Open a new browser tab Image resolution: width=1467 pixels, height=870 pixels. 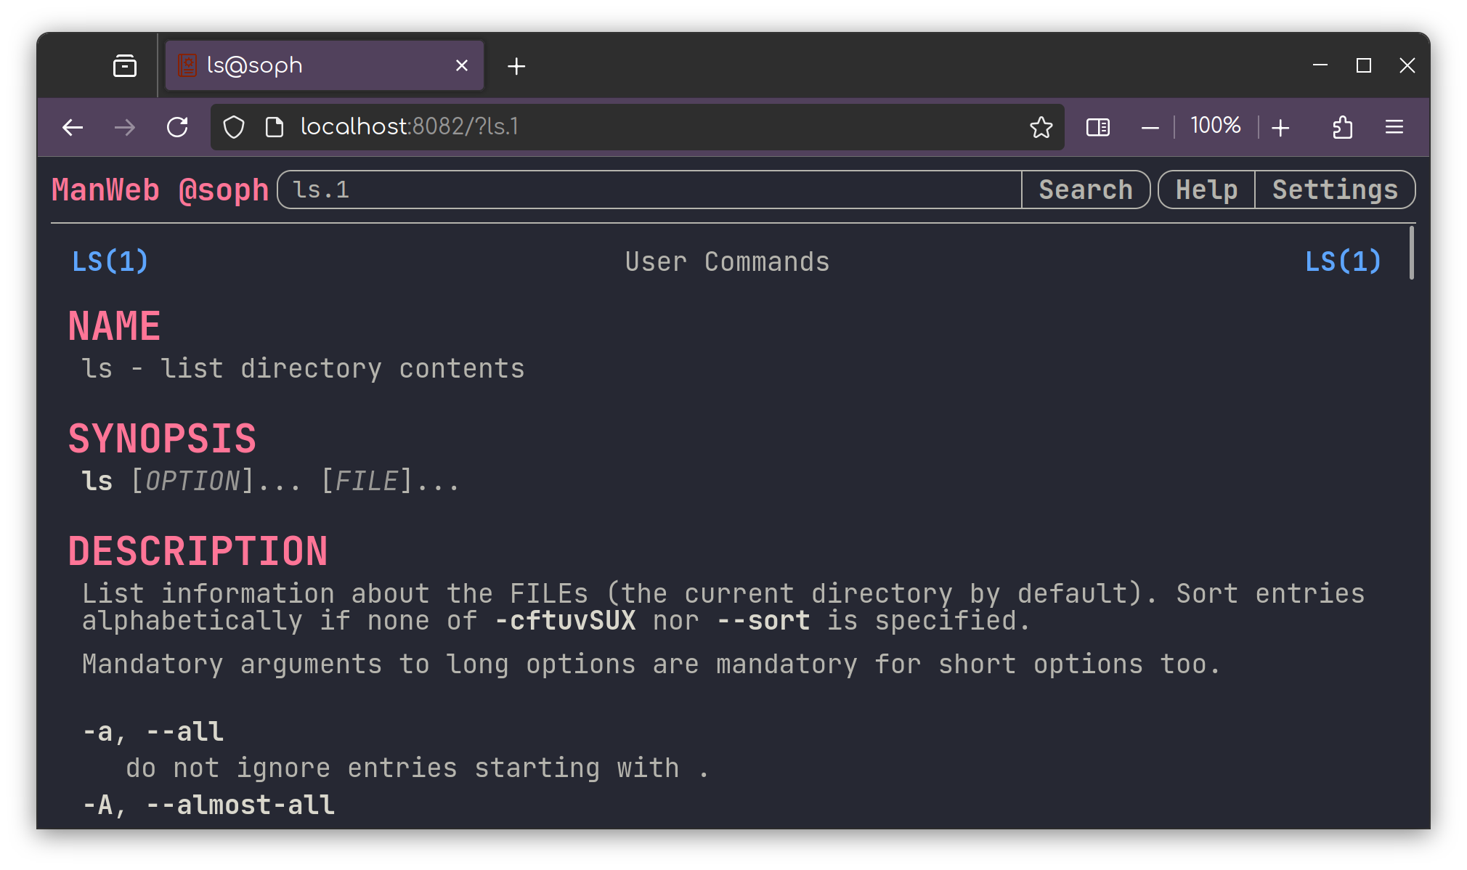[x=516, y=67]
